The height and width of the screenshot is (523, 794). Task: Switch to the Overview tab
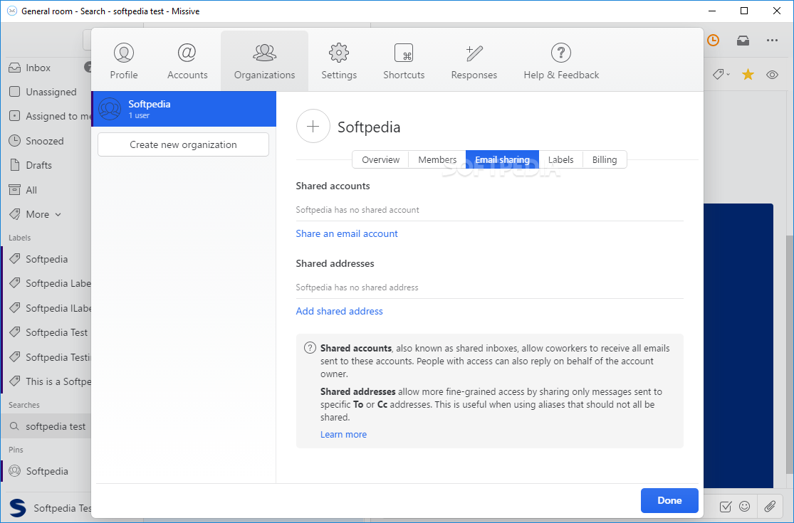click(x=380, y=159)
